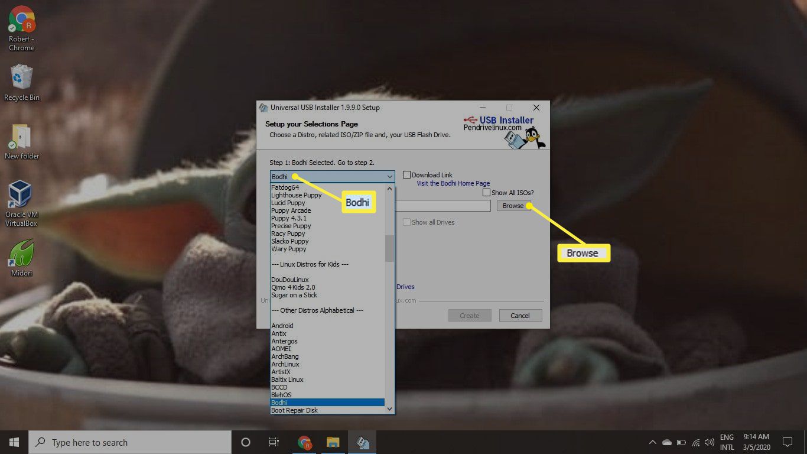This screenshot has width=807, height=454.
Task: Open File Explorer from the taskbar
Action: click(333, 442)
